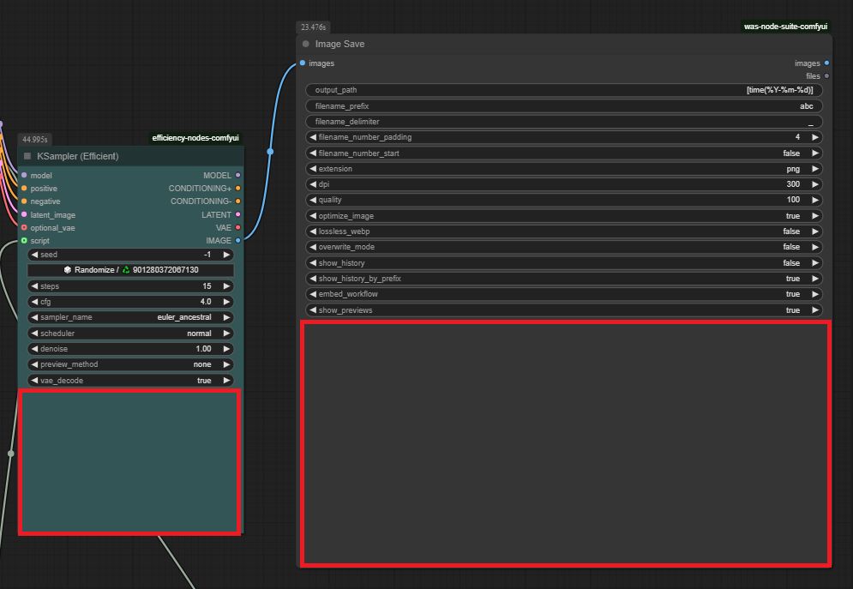This screenshot has width=853, height=589.
Task: Click the script input socket
Action: 24,240
